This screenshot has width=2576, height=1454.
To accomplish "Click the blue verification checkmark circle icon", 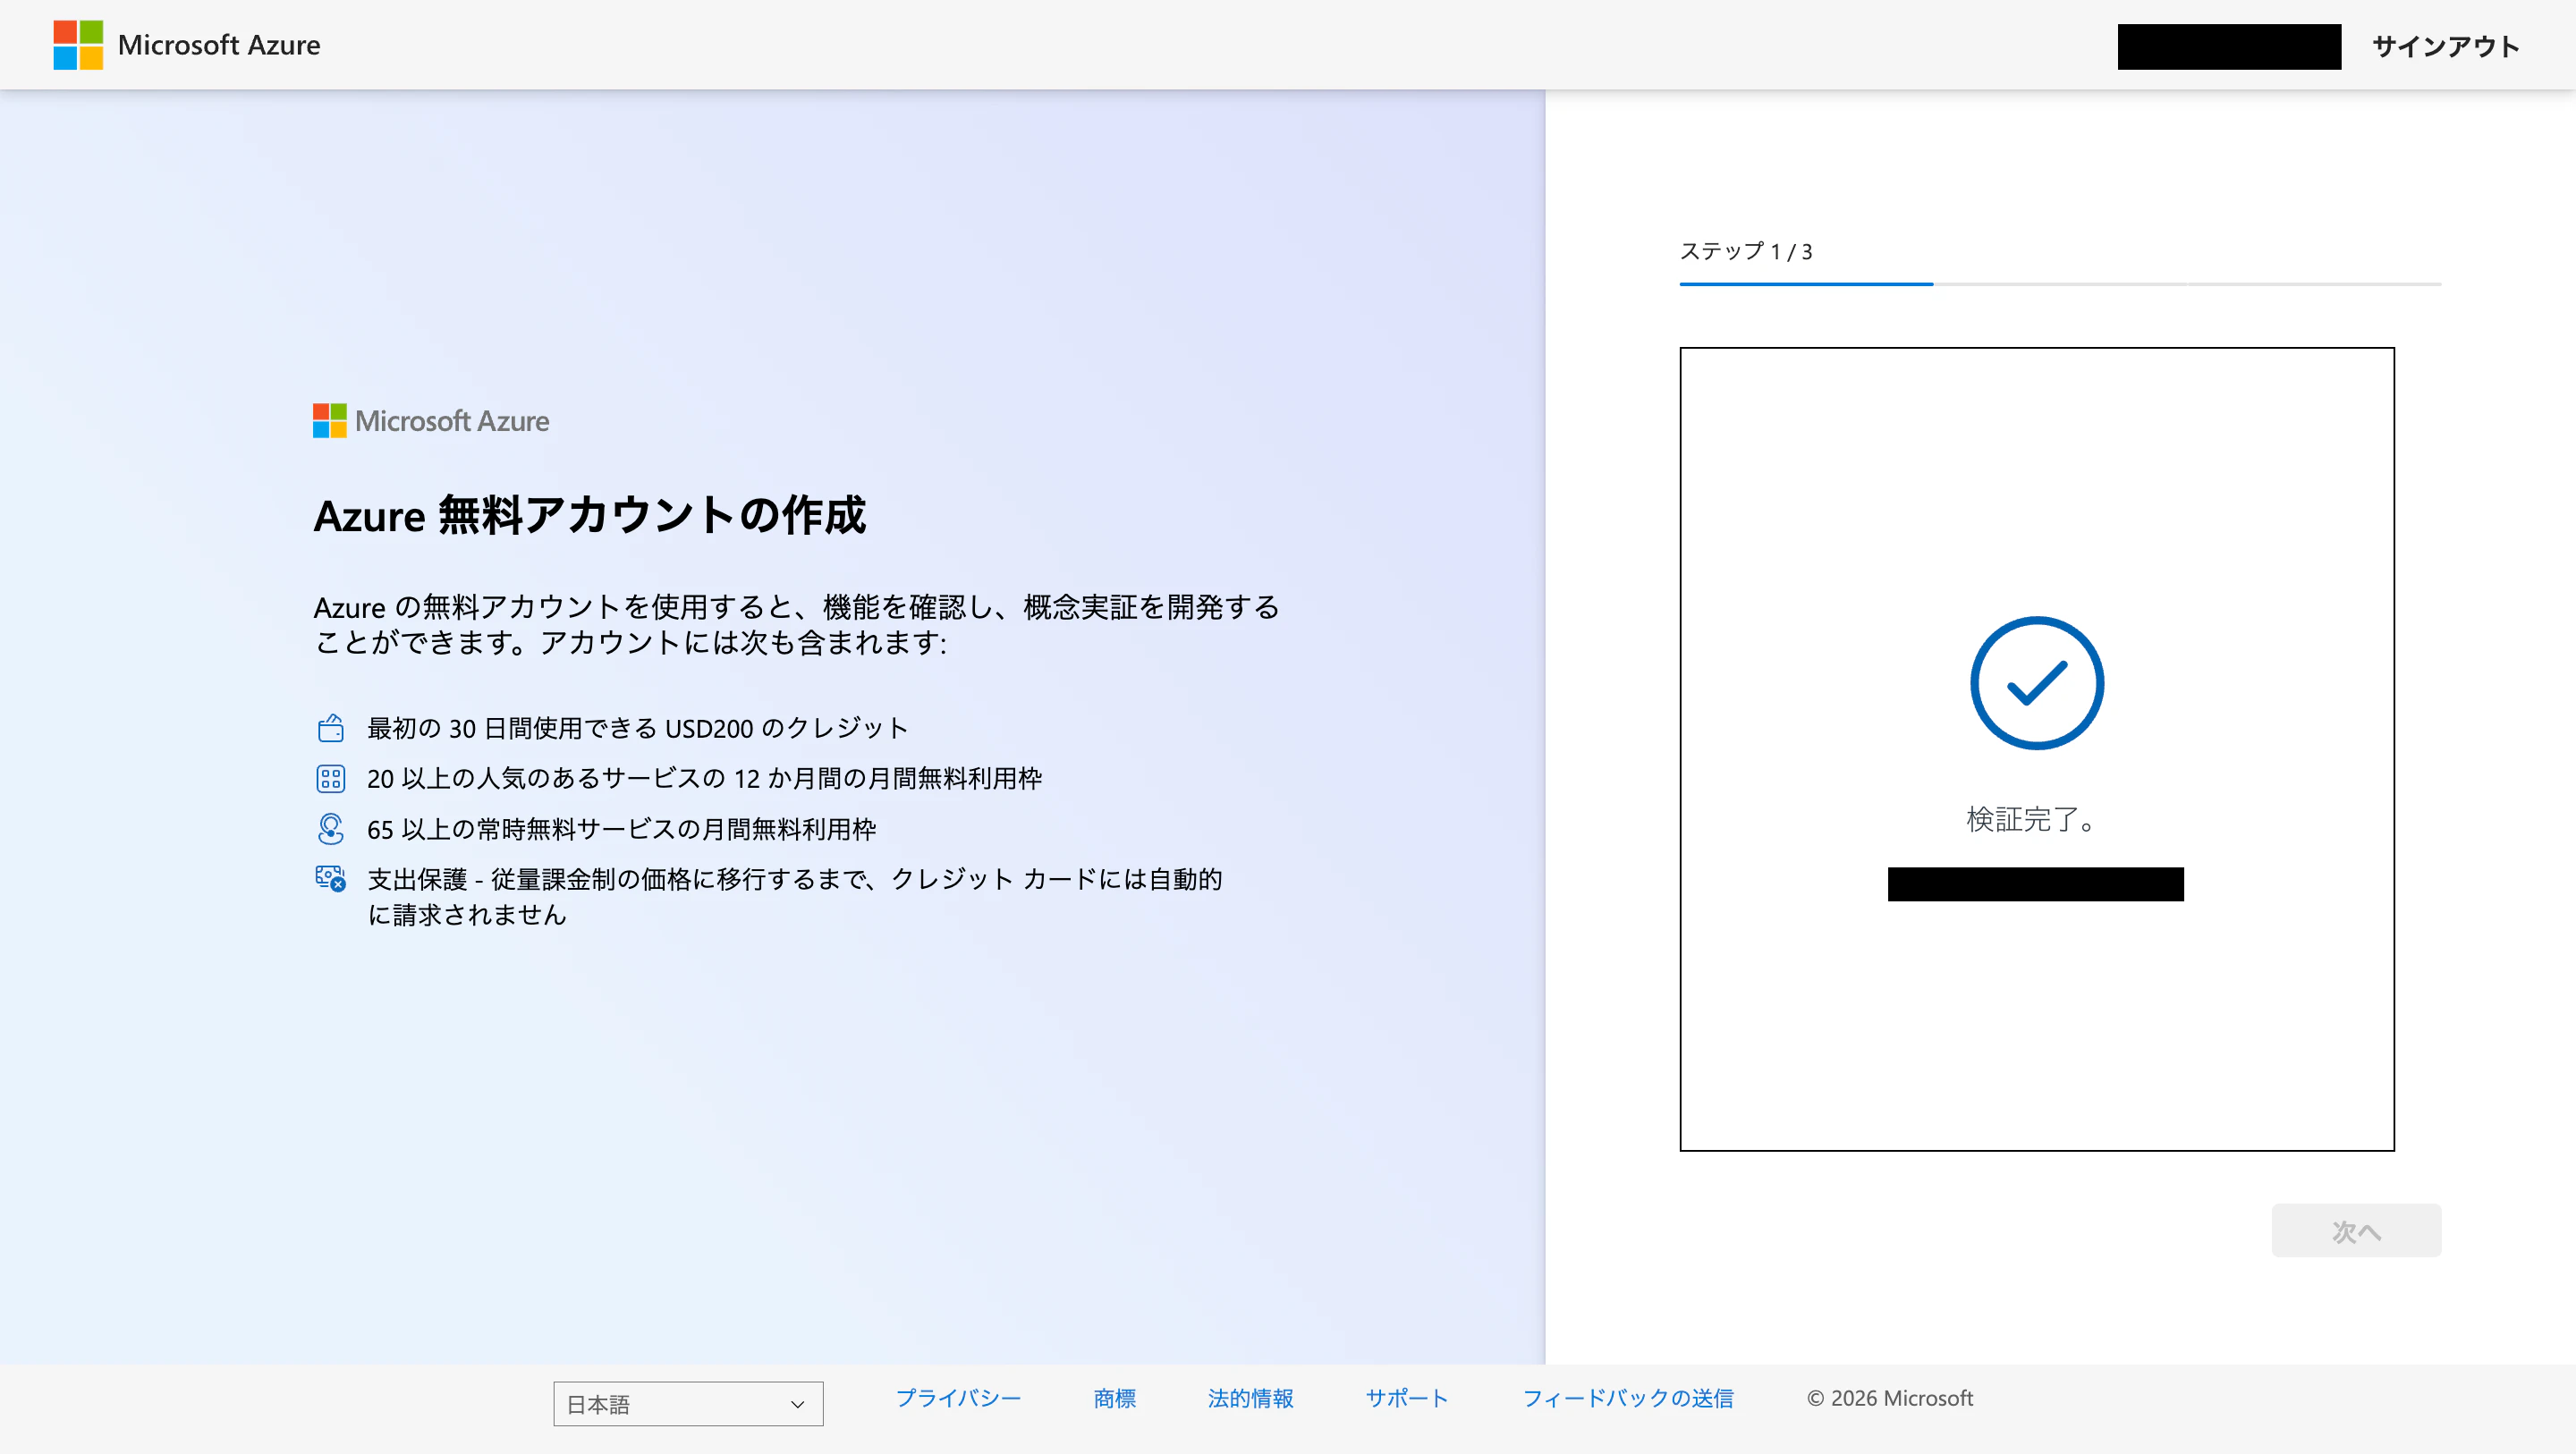I will (x=2037, y=683).
